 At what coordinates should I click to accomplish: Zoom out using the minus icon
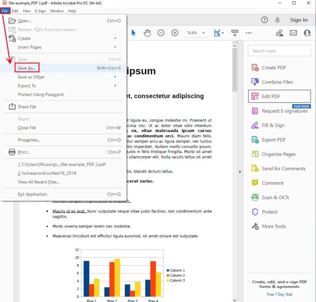161,33
